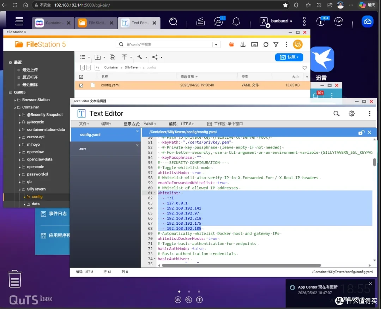
Task: Click browser favorites star icon
Action: [x=285, y=5]
